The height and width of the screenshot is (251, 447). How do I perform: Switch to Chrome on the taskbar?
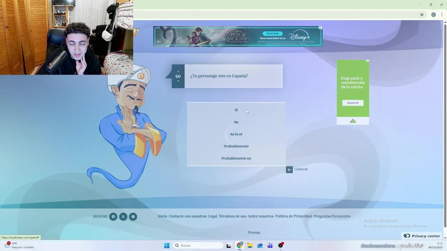(240, 245)
